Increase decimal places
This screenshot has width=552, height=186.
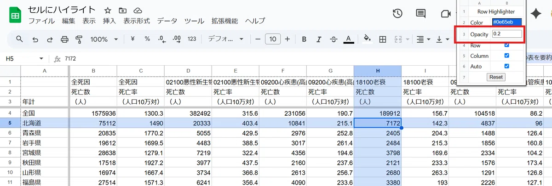[177, 39]
